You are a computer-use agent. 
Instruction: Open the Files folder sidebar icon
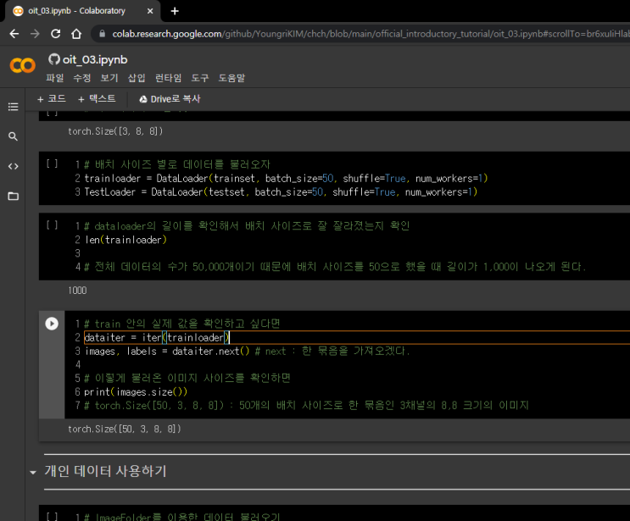point(13,196)
